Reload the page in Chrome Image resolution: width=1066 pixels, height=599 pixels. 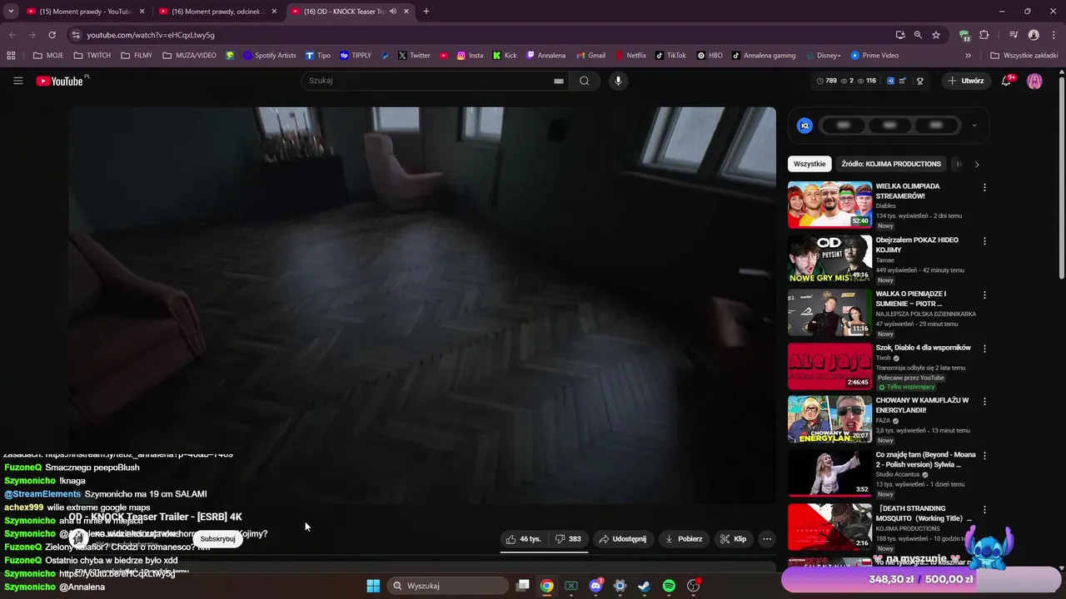[x=52, y=35]
